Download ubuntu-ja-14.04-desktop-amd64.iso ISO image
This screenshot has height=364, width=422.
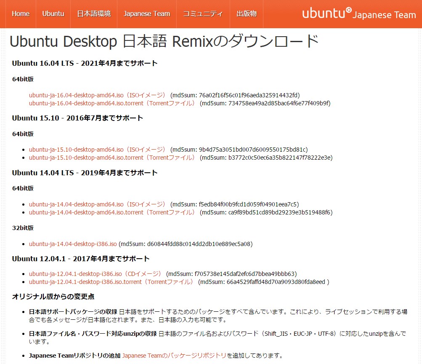(97, 204)
